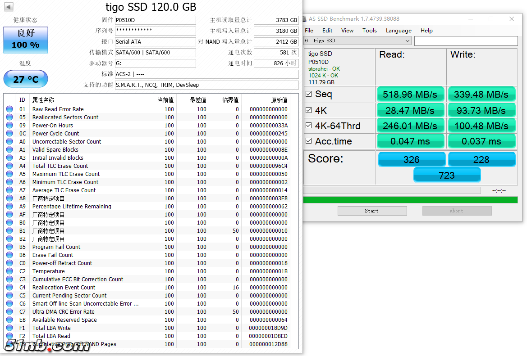Screen dimensions: 527x356
Task: Open the Tools menu
Action: (x=369, y=31)
